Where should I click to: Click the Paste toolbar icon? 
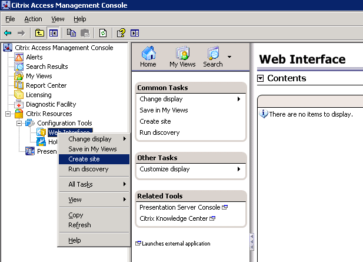(x=85, y=33)
